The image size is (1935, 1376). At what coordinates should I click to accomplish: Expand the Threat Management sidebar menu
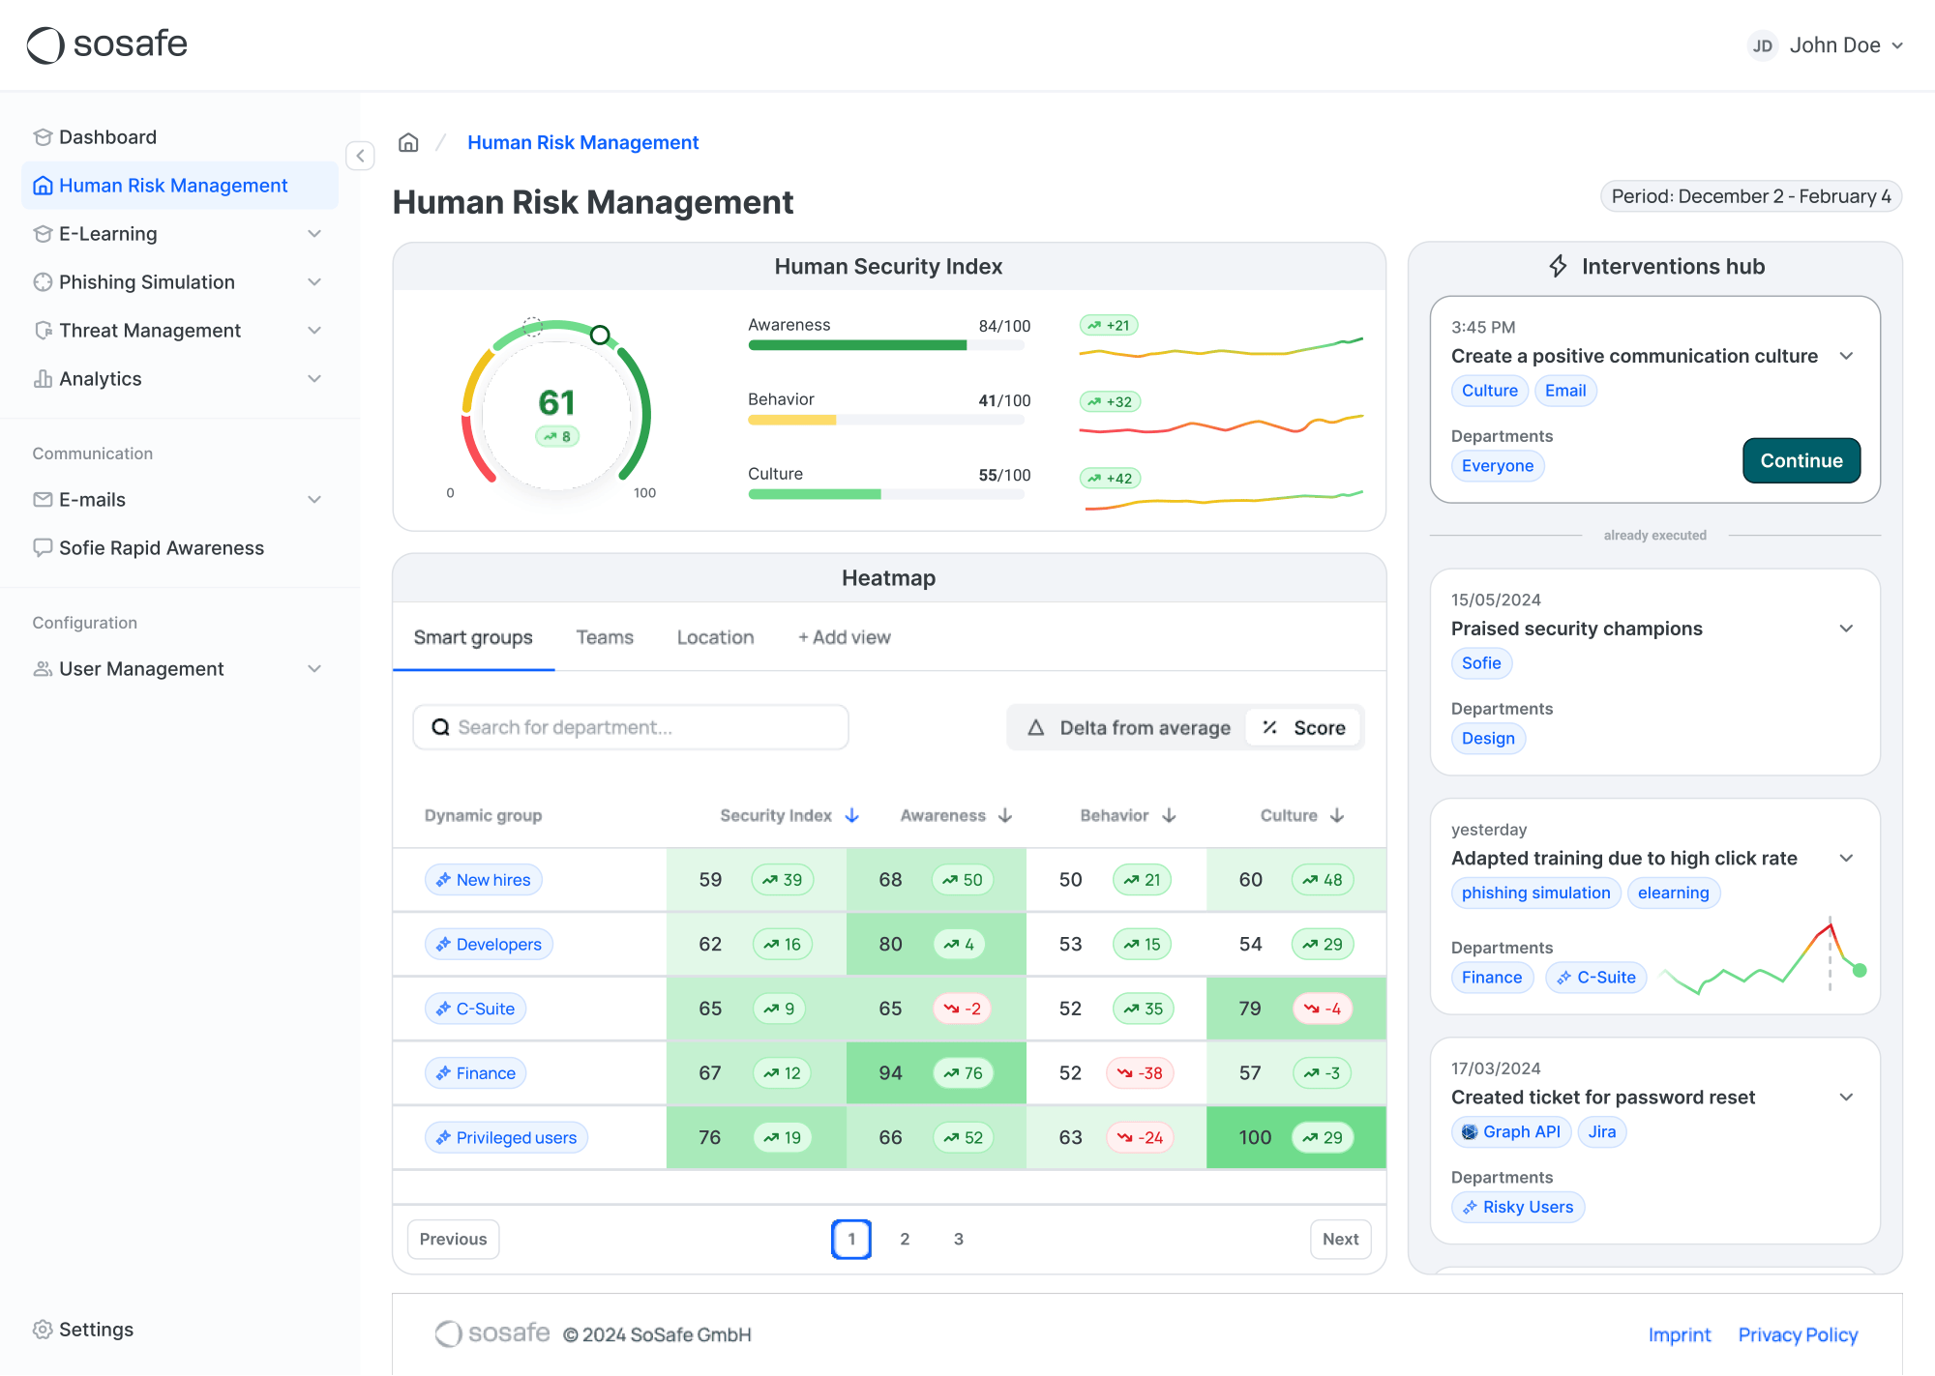tap(314, 331)
